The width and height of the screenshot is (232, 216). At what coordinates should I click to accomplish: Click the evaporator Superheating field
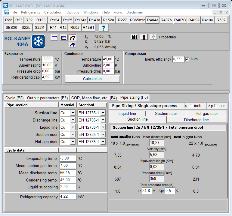48,65
